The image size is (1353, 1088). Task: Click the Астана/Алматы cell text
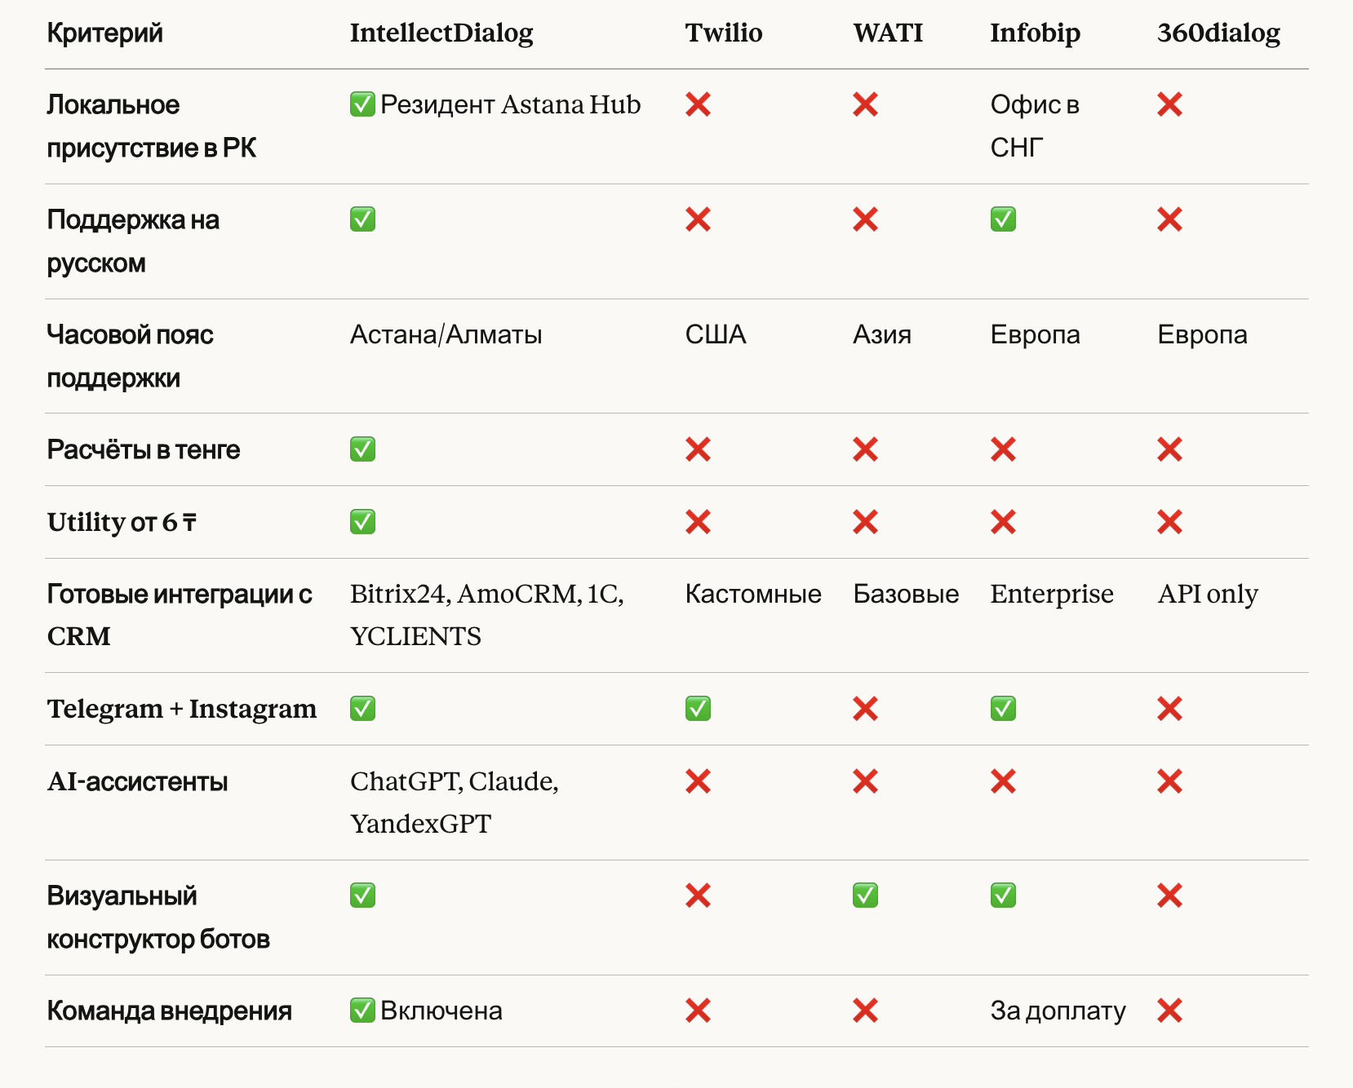(446, 334)
